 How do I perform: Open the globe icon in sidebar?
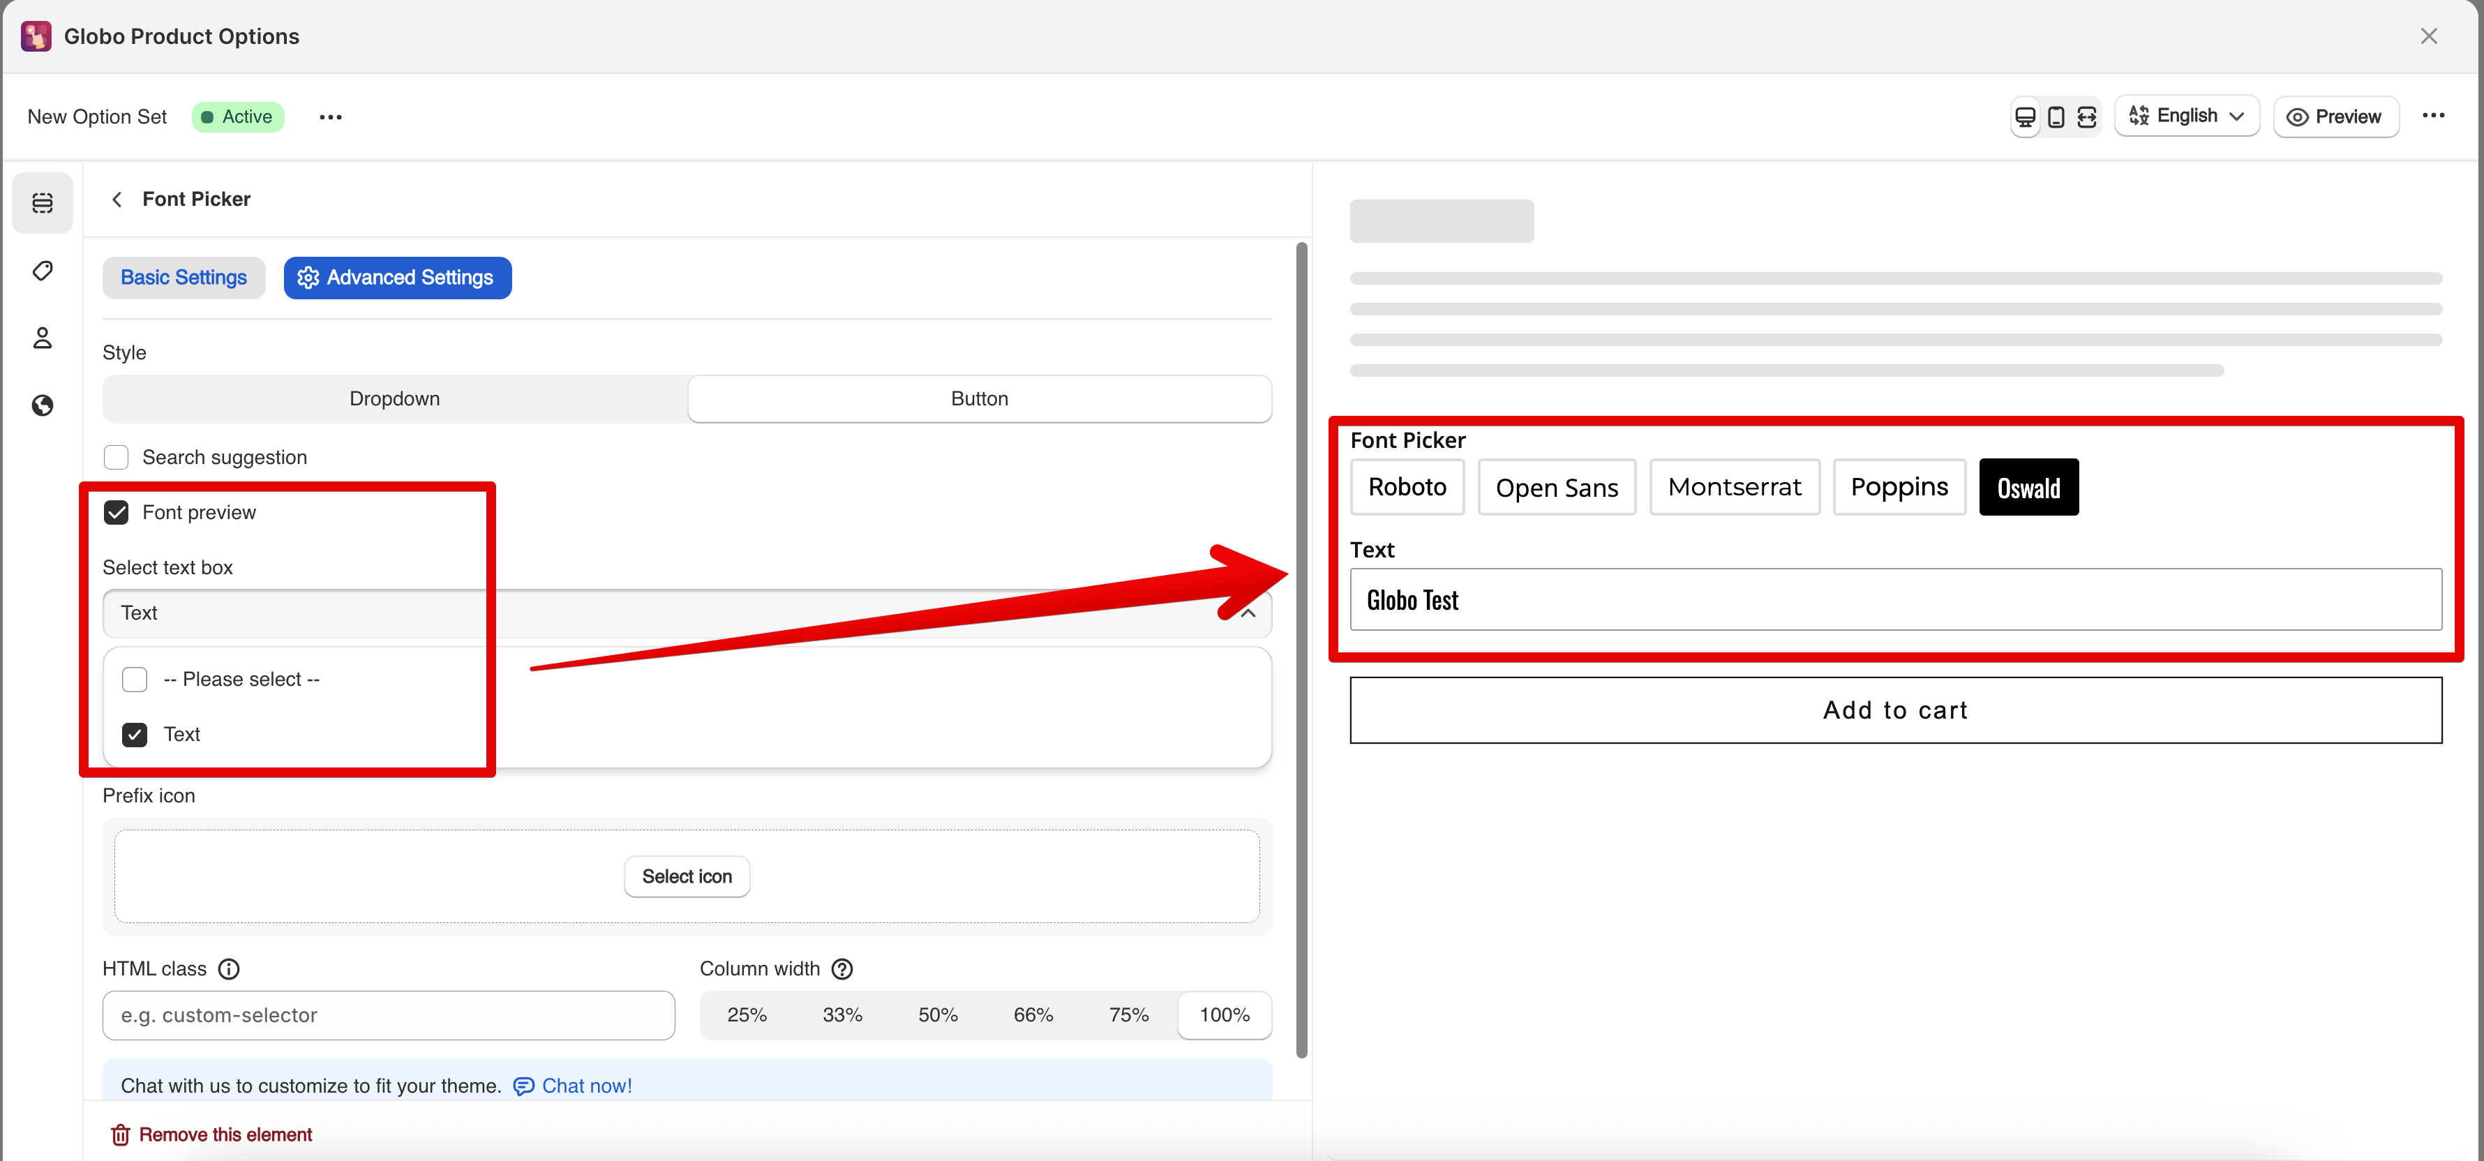click(43, 406)
